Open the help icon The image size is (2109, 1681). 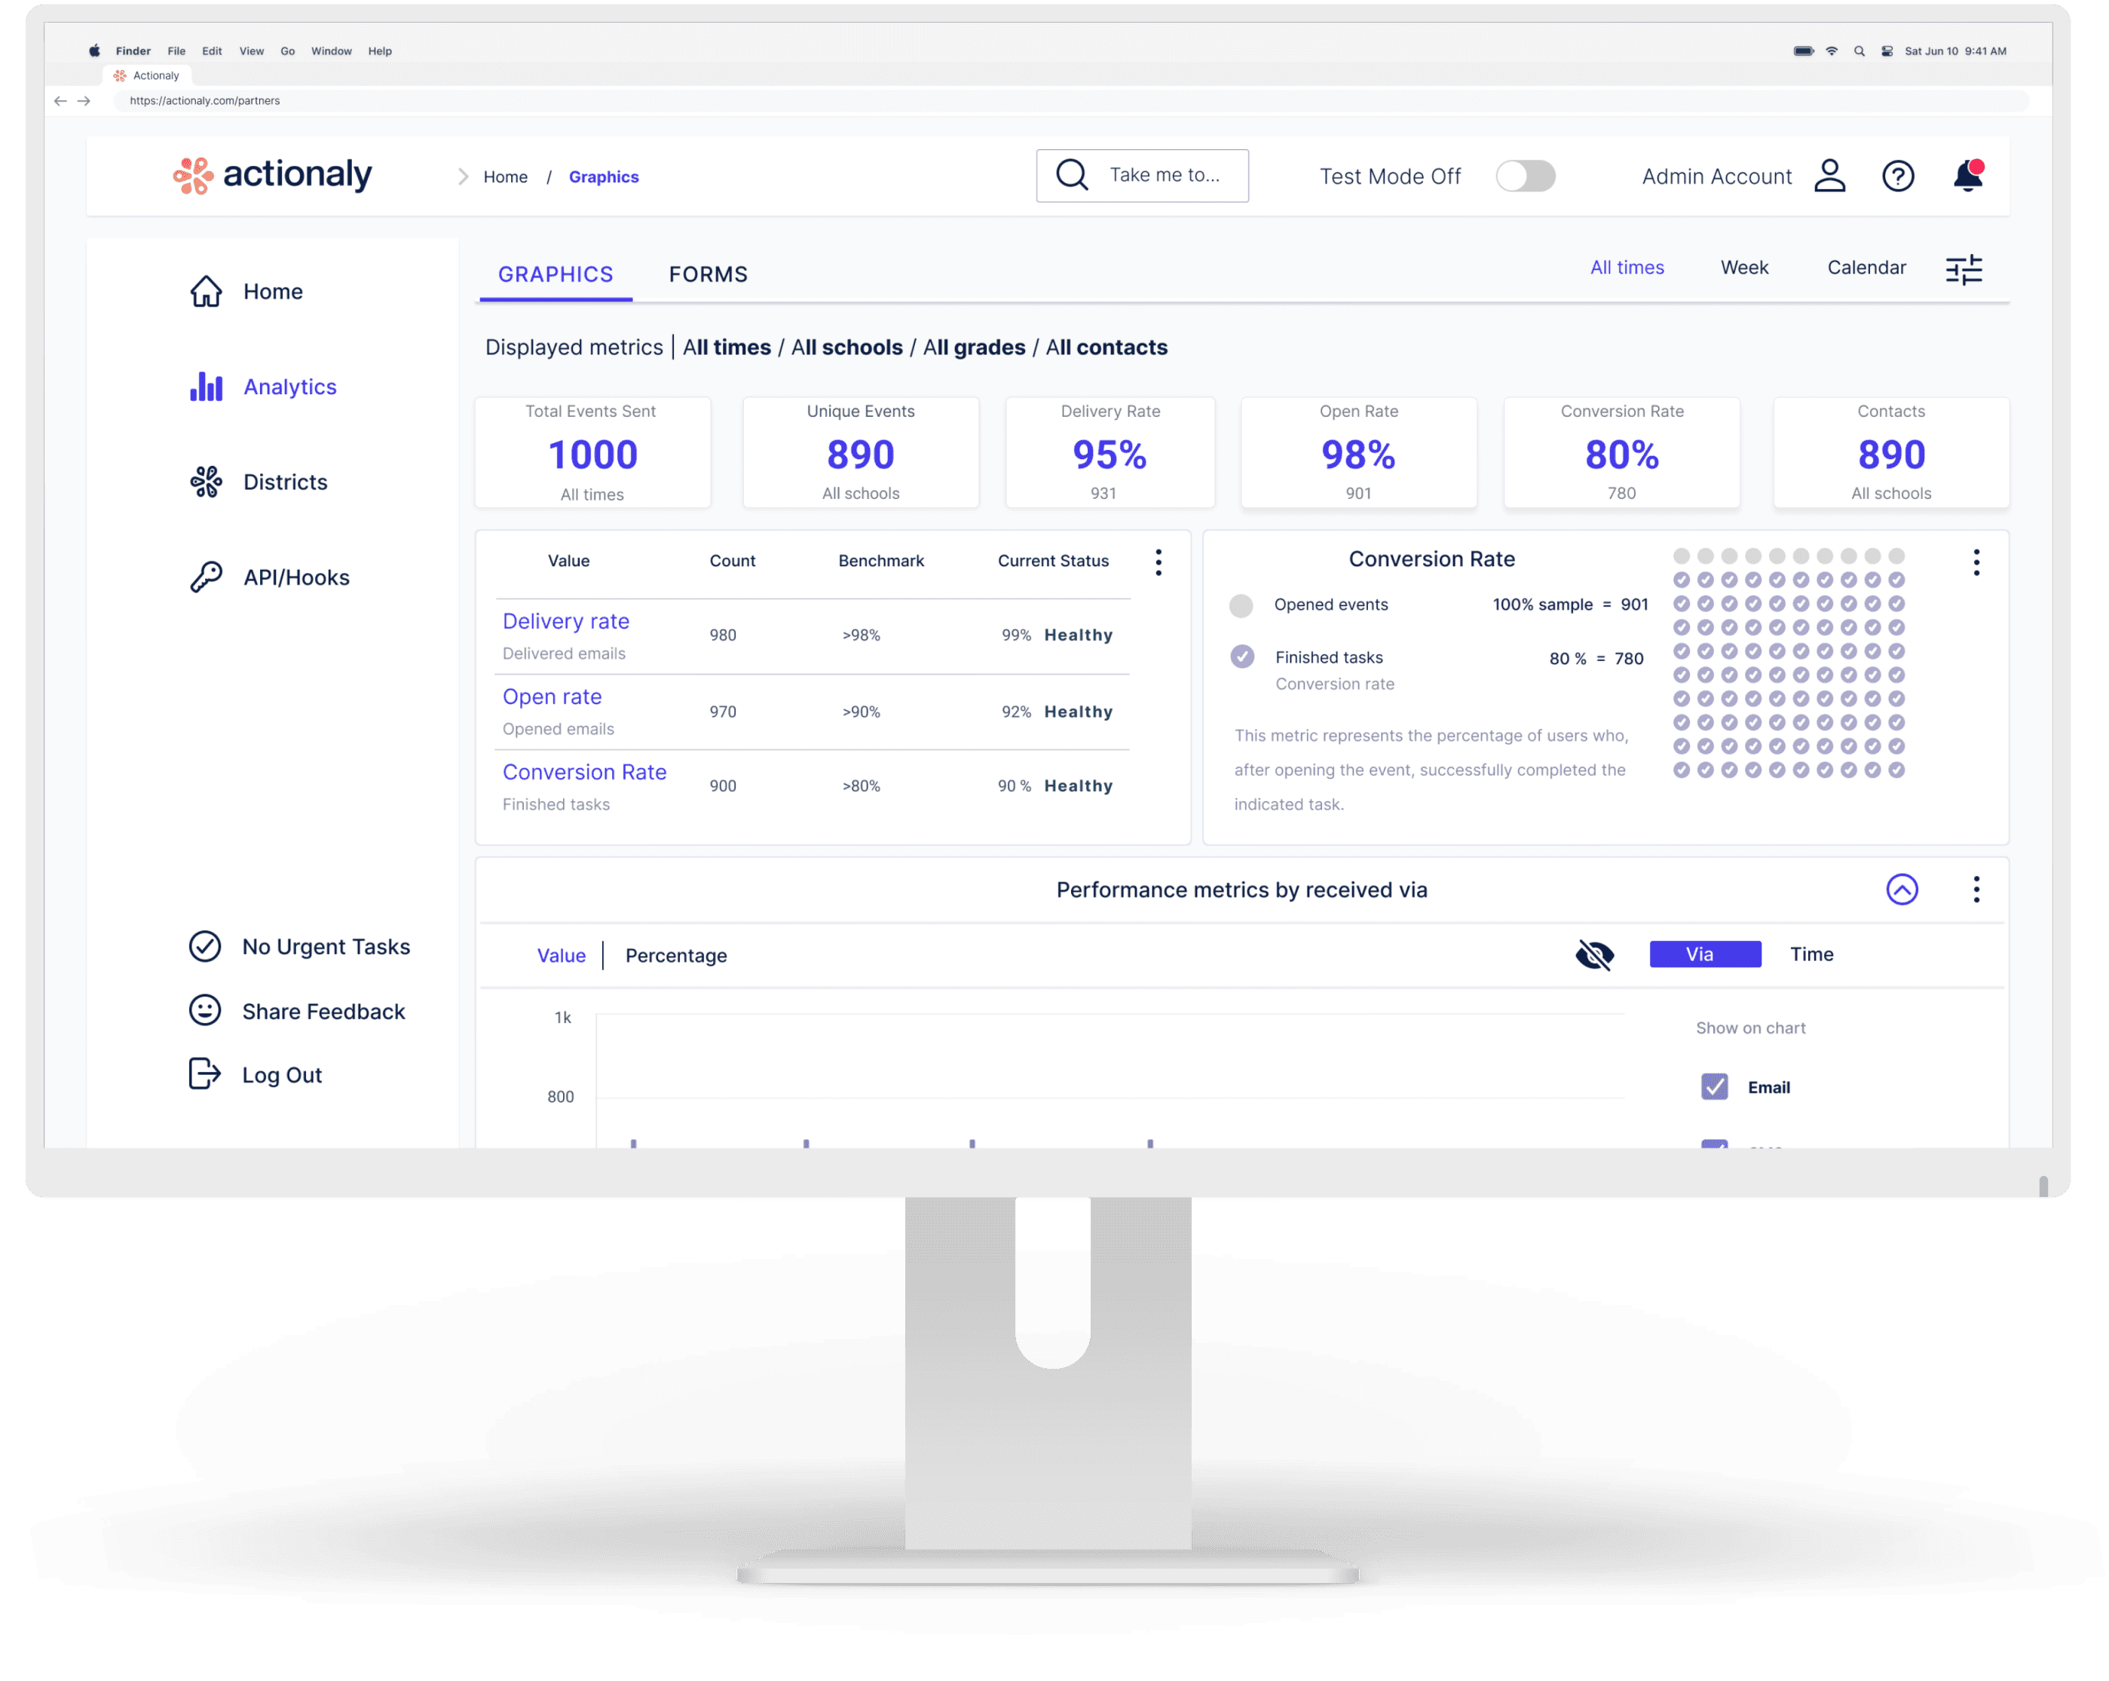click(x=1899, y=176)
